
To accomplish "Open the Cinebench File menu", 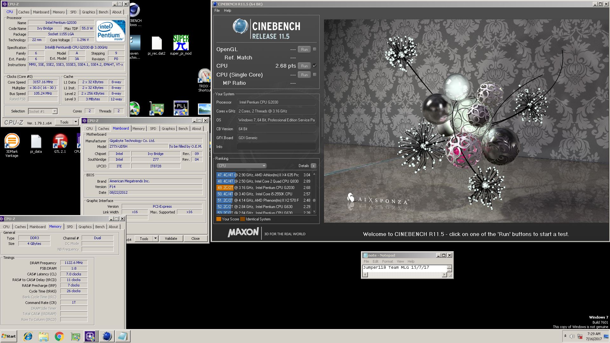I will click(x=217, y=10).
